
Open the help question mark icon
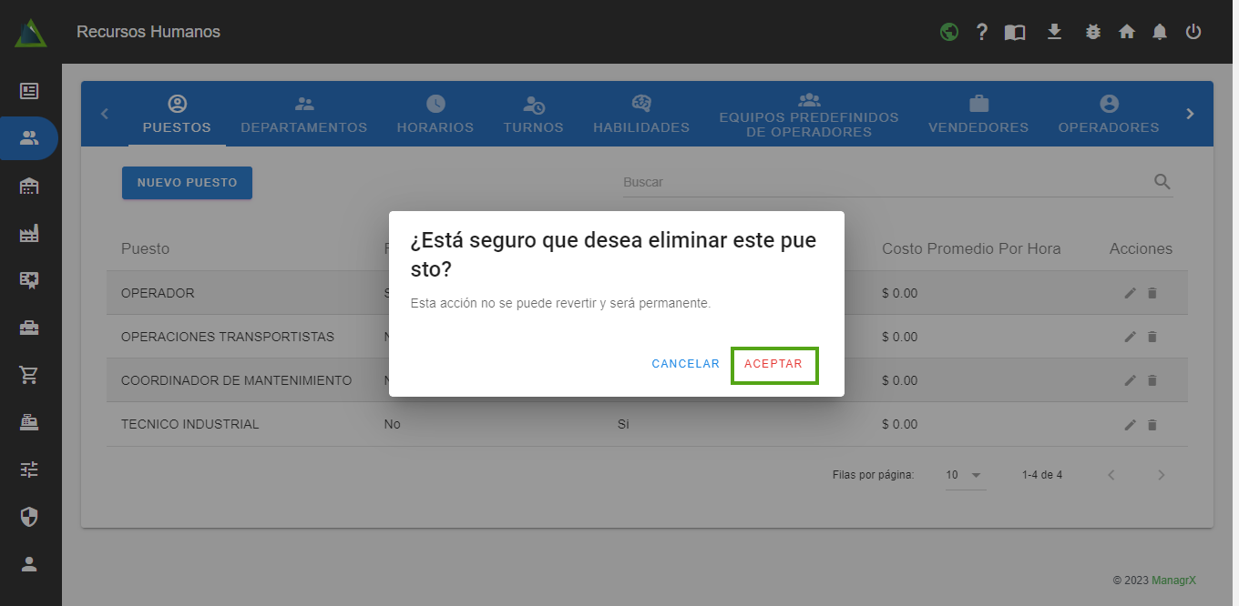[981, 32]
